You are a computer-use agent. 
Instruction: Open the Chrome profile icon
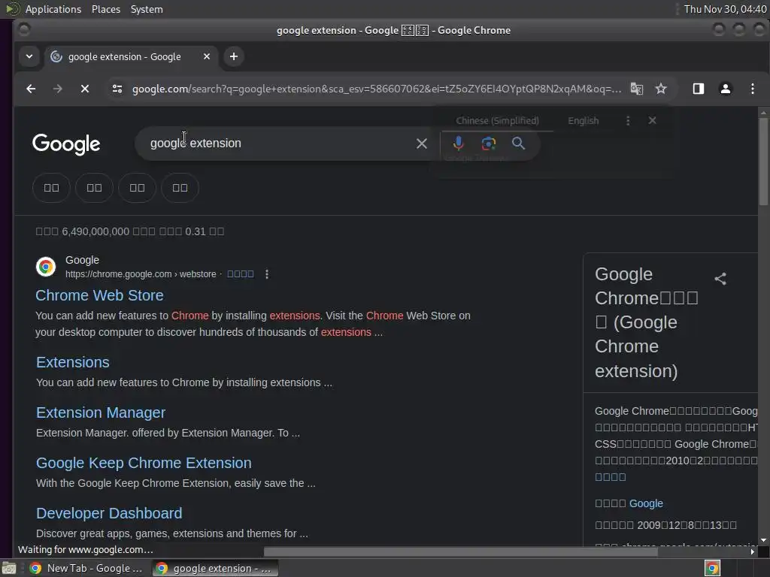[726, 89]
